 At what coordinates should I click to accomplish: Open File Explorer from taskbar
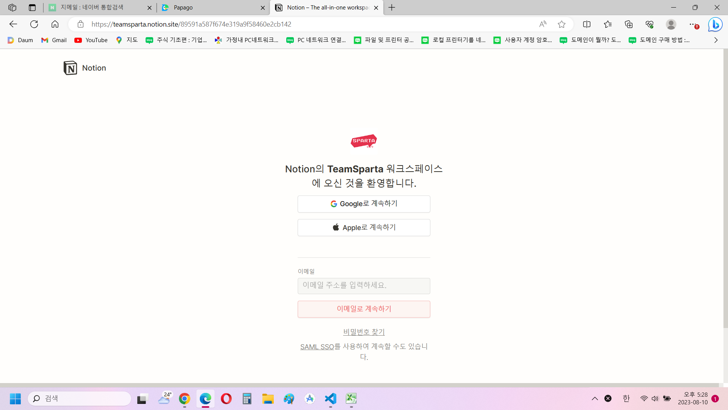(x=268, y=399)
